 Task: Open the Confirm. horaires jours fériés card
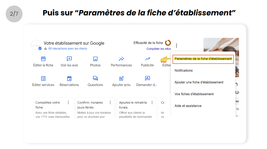[x=95, y=108]
